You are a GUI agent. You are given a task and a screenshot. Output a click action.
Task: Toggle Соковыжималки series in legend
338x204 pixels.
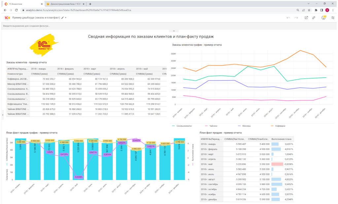point(182,126)
